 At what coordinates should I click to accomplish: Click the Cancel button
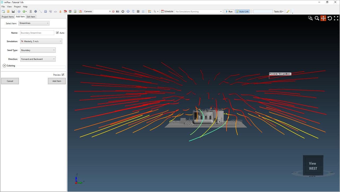point(10,81)
